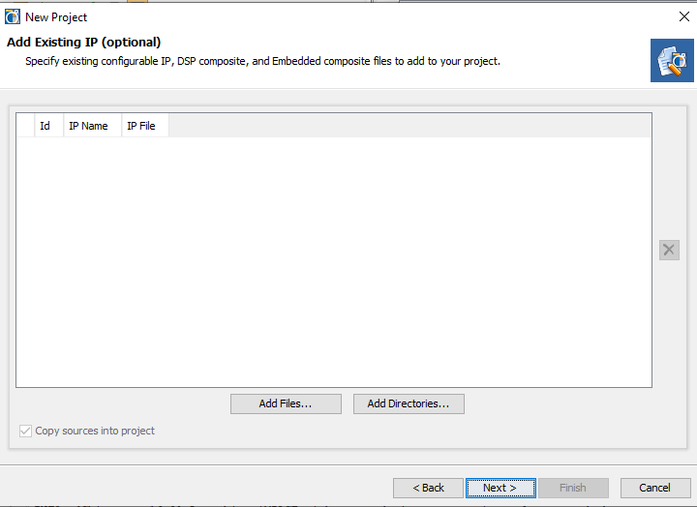Click the blank first column header
Viewport: 697px width, 507px height.
pos(26,126)
